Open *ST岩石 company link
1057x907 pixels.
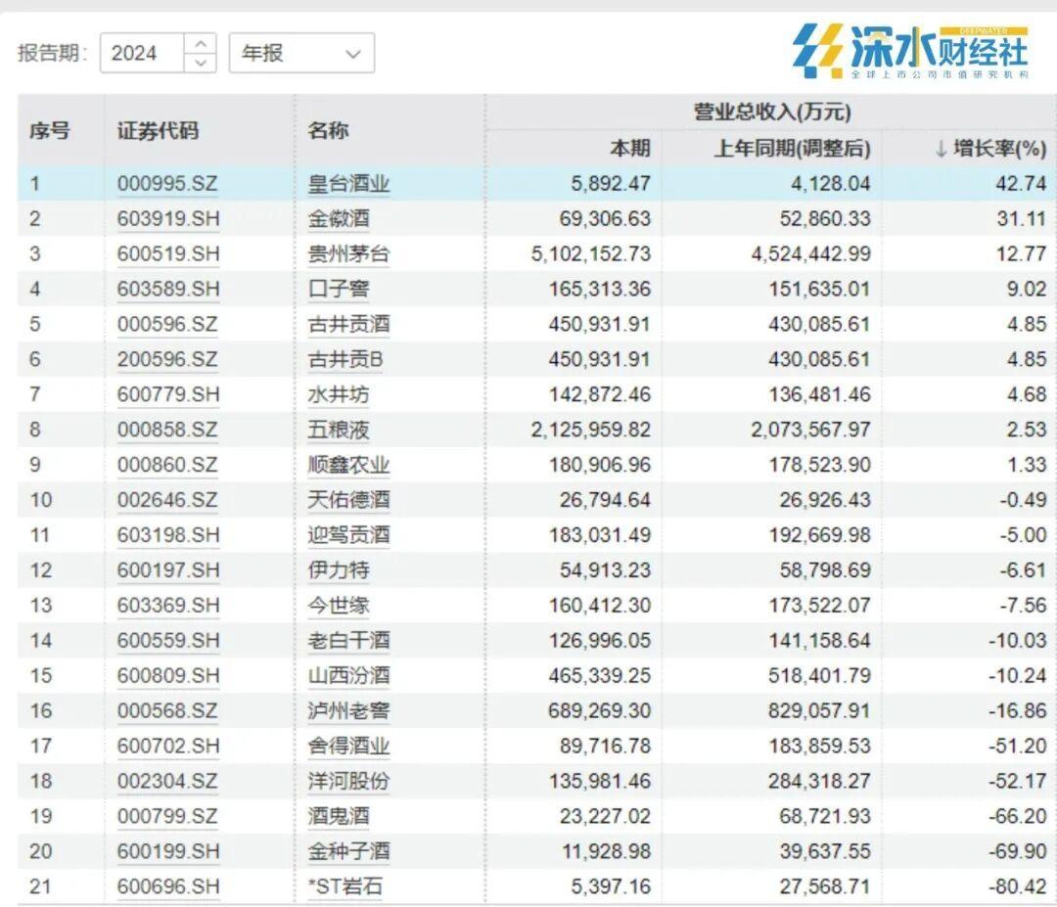pos(346,886)
